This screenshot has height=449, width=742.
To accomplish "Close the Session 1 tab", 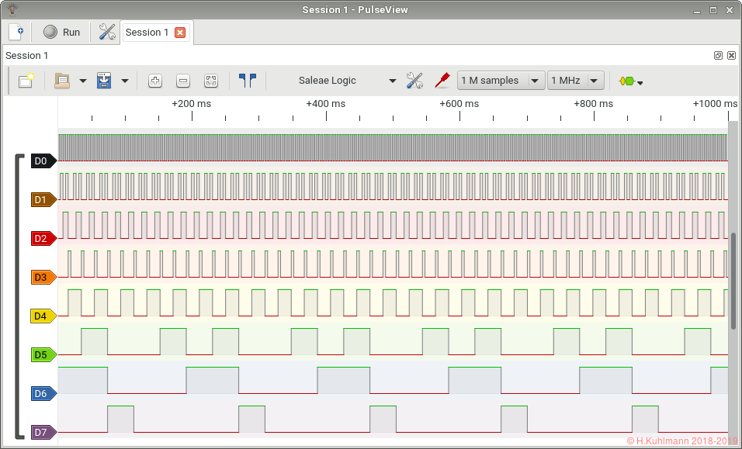I will (x=180, y=33).
